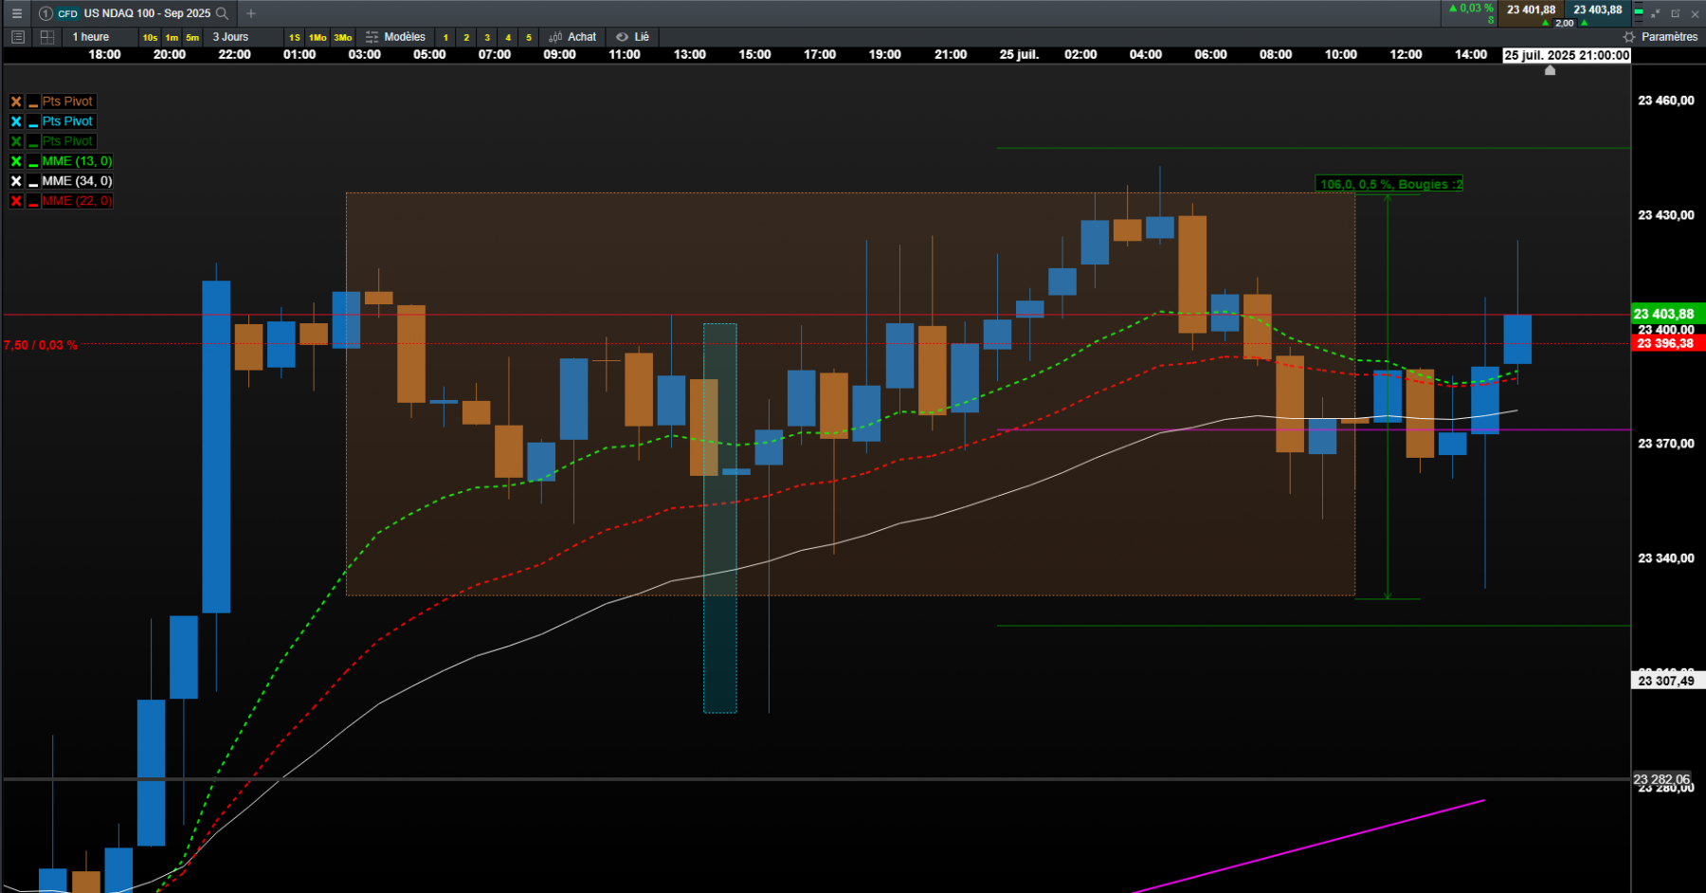Viewport: 1706px width, 893px height.
Task: Open the hamburger main menu
Action: click(16, 13)
